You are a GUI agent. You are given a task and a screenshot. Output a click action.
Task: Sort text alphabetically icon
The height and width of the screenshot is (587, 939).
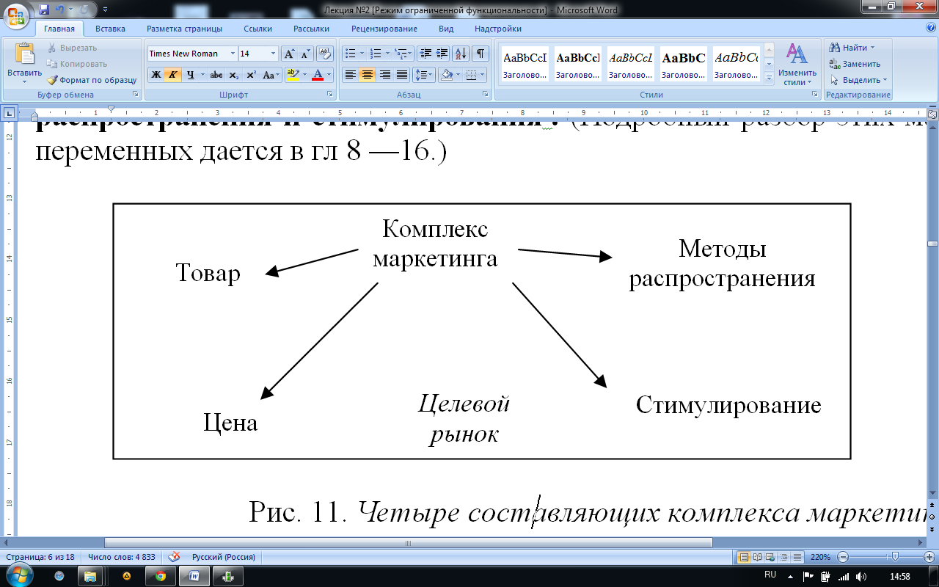(x=461, y=54)
